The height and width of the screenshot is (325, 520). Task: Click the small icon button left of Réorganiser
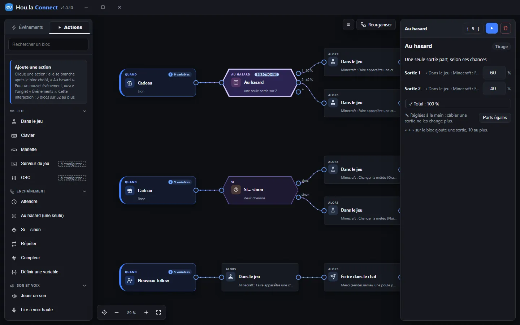tap(348, 25)
